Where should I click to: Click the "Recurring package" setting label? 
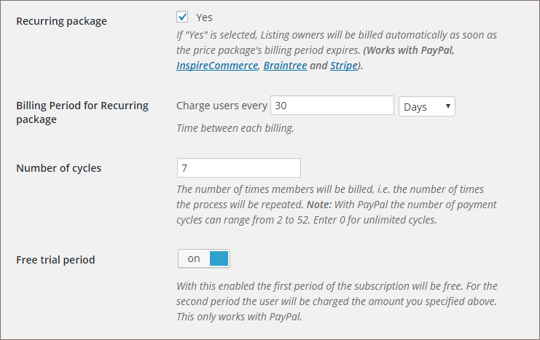tap(61, 21)
